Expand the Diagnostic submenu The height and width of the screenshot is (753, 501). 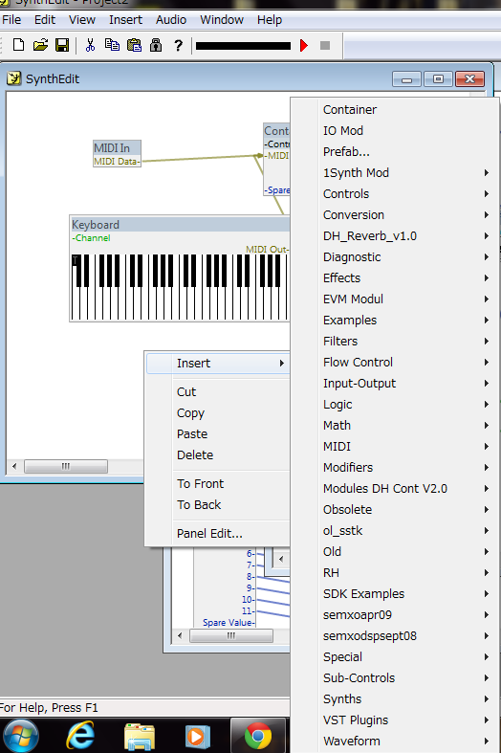point(395,257)
